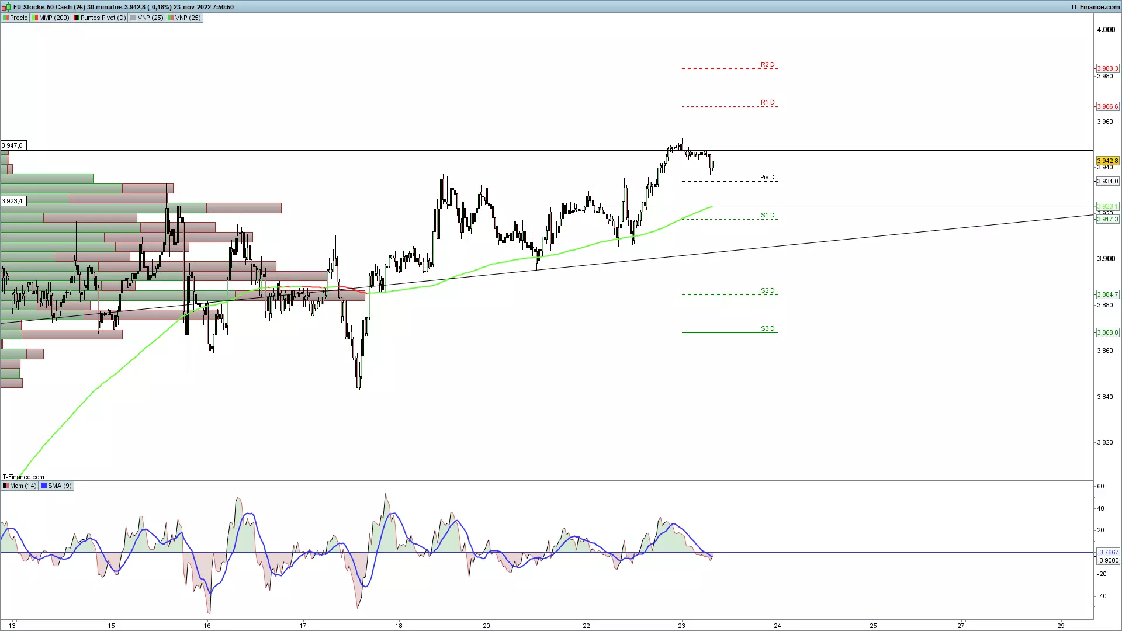Select the VNP (25) label with green-red swatch
Screen dimensions: 1122x631
[x=184, y=18]
